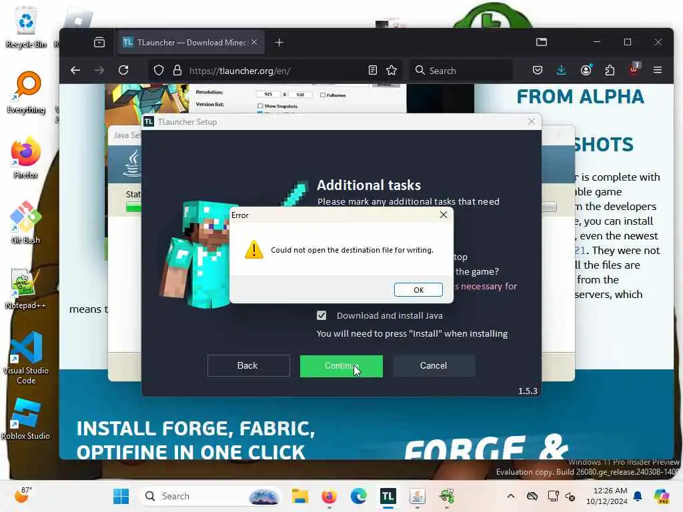Open the tracking protection shield icon
The image size is (683, 512).
coord(159,70)
